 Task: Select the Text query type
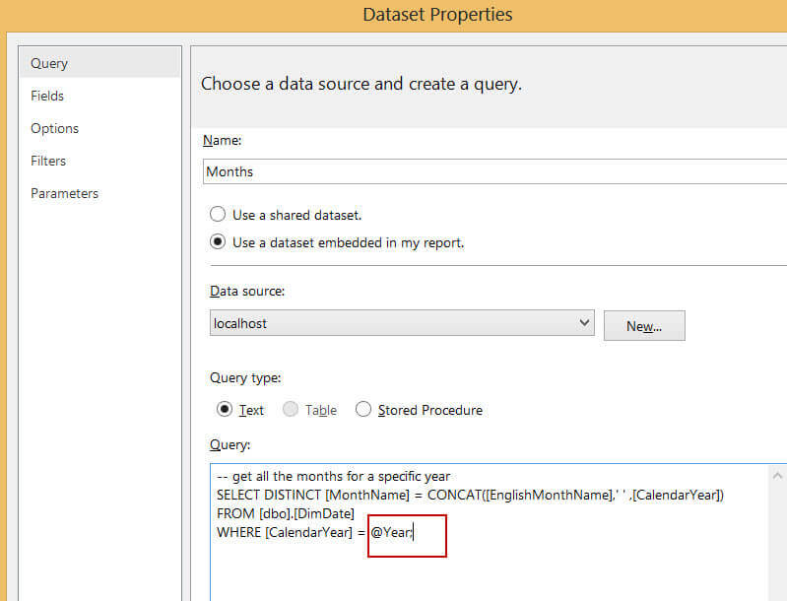pyautogui.click(x=225, y=410)
